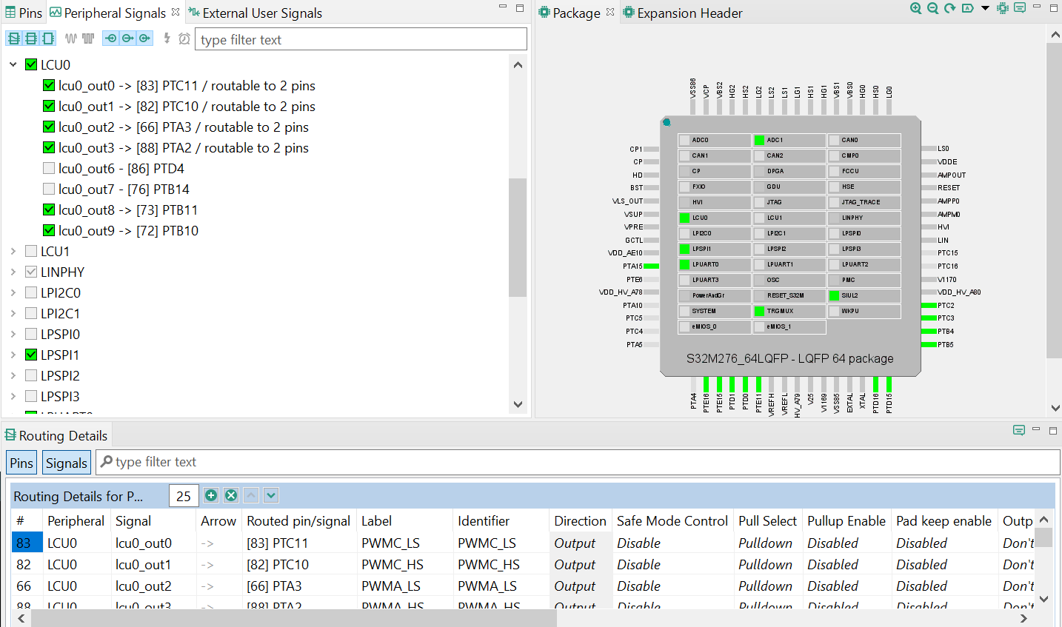1062x627 pixels.
Task: Collapse the LCU0 peripheral tree
Action: [12, 64]
